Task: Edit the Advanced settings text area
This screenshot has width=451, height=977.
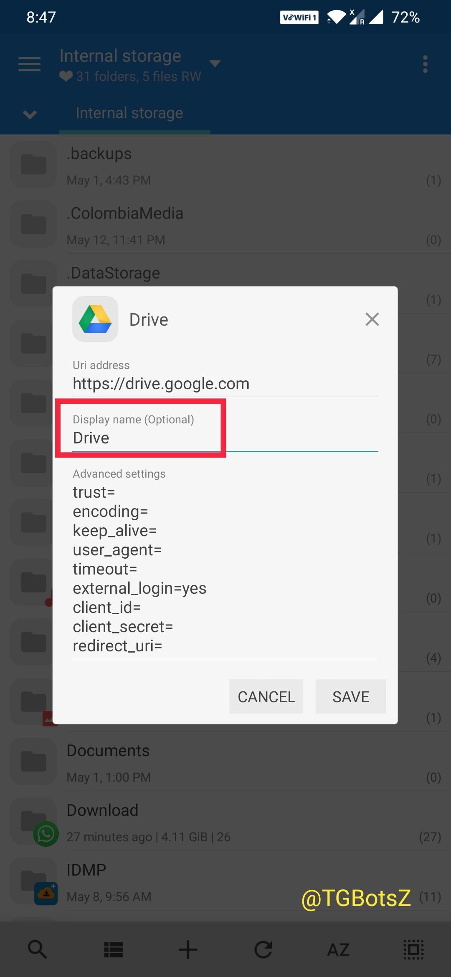Action: [x=225, y=569]
